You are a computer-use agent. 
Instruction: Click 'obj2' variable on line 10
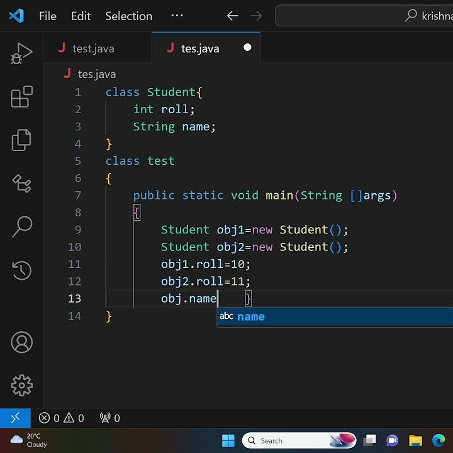[x=230, y=247]
